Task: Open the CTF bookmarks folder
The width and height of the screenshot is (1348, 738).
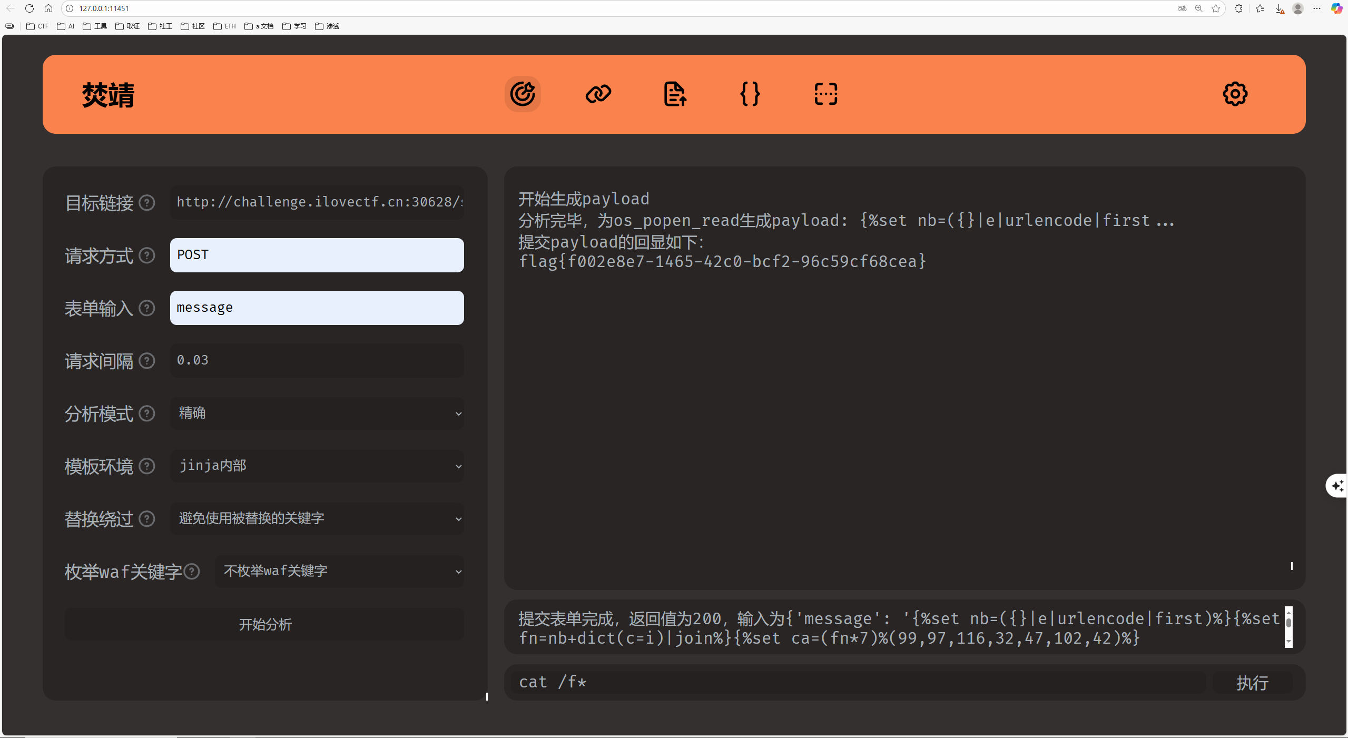Action: [37, 26]
